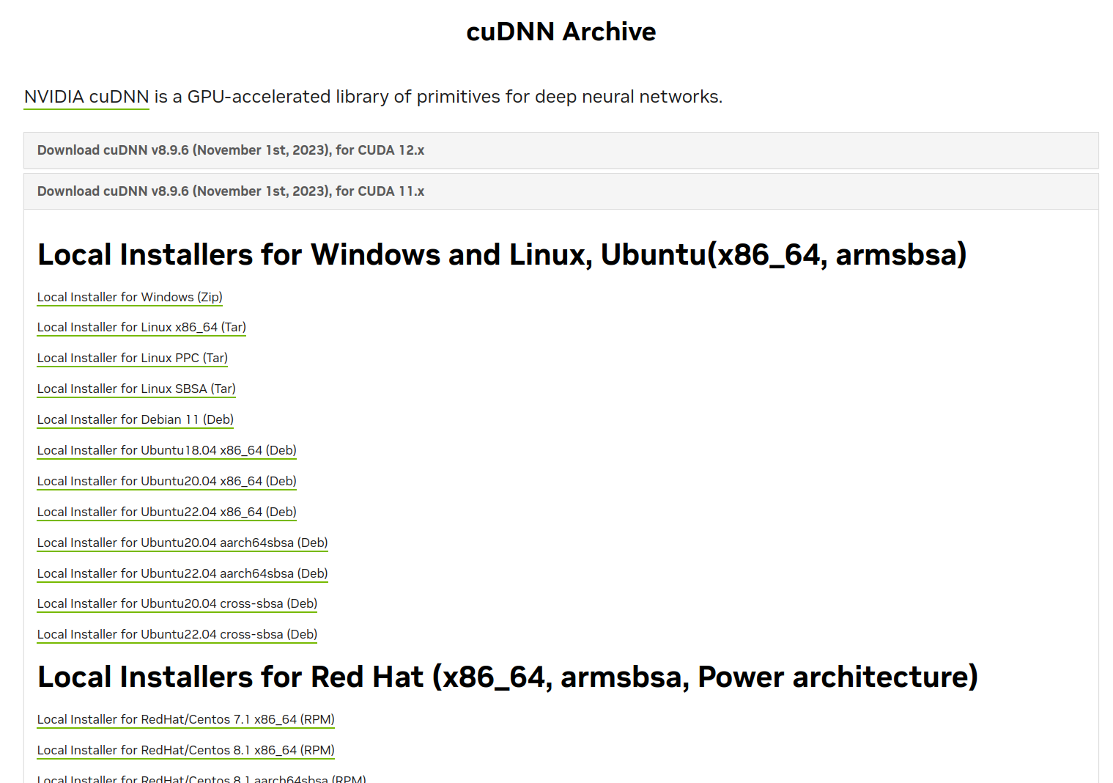This screenshot has height=783, width=1113.
Task: Collapse cuDNN v8.9.6 for CUDA 11.x section
Action: click(x=561, y=191)
